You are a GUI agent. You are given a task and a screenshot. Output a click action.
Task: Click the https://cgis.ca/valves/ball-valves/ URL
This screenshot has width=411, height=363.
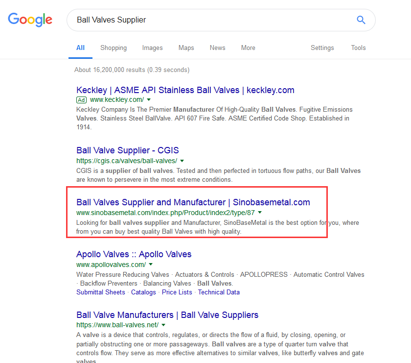tap(127, 161)
